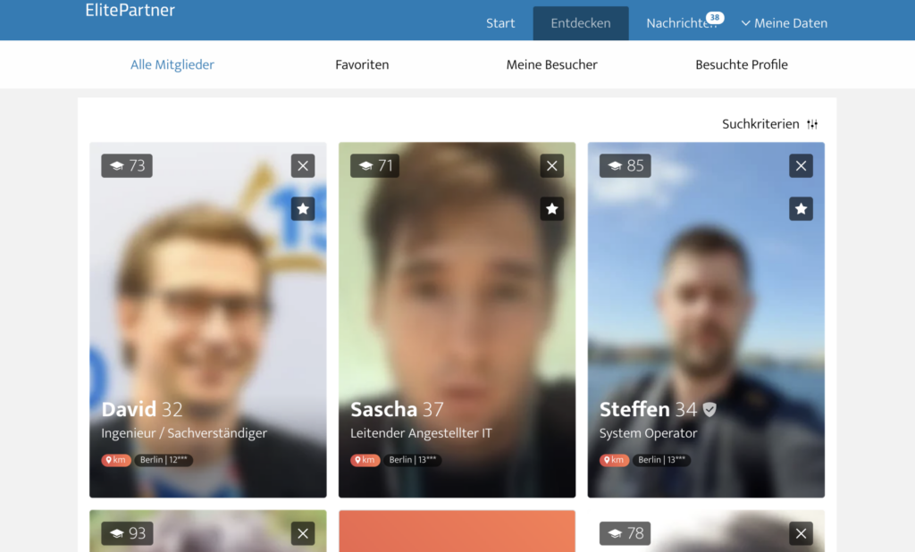Click the matching score badge 73
915x552 pixels.
(127, 166)
